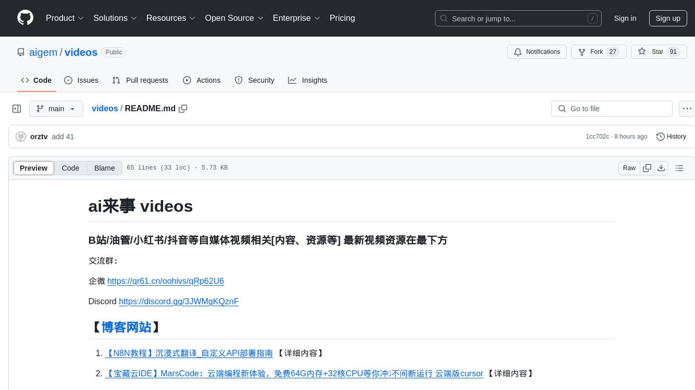Click the Sign in link

coord(625,18)
